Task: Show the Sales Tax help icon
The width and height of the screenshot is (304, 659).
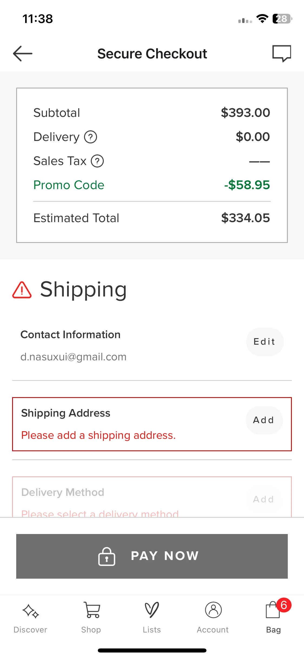Action: (x=97, y=161)
